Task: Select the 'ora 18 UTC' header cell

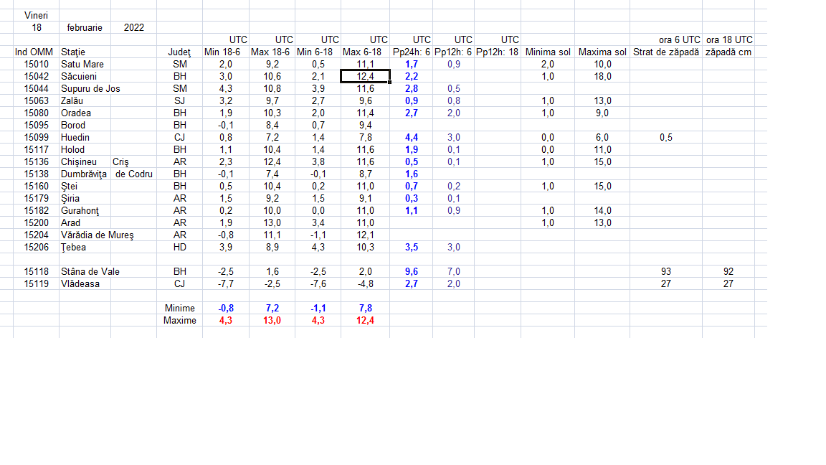Action: pos(730,39)
